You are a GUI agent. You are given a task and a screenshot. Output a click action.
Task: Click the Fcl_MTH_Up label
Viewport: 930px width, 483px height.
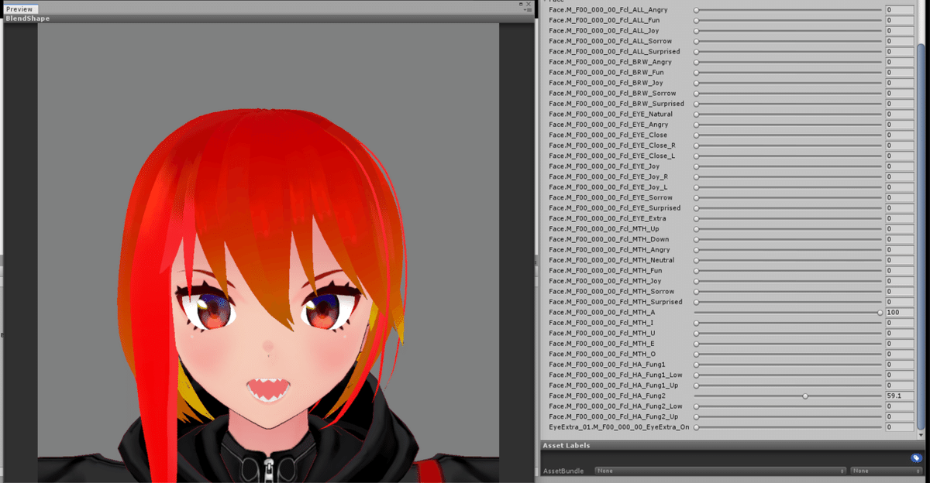(605, 229)
